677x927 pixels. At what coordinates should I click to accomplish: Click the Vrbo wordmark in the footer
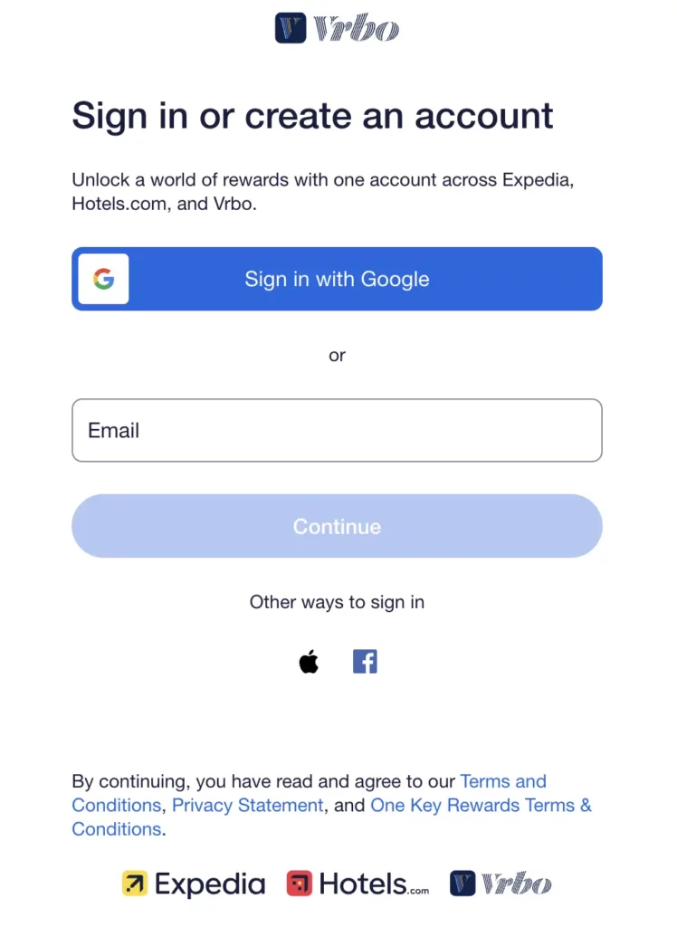516,884
